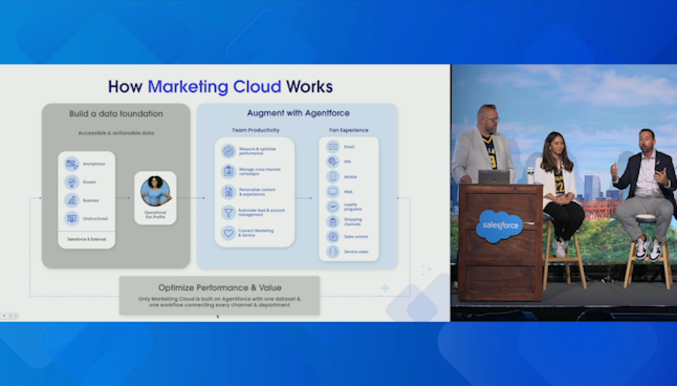Select the Ads icon
The image size is (677, 386).
(332, 162)
